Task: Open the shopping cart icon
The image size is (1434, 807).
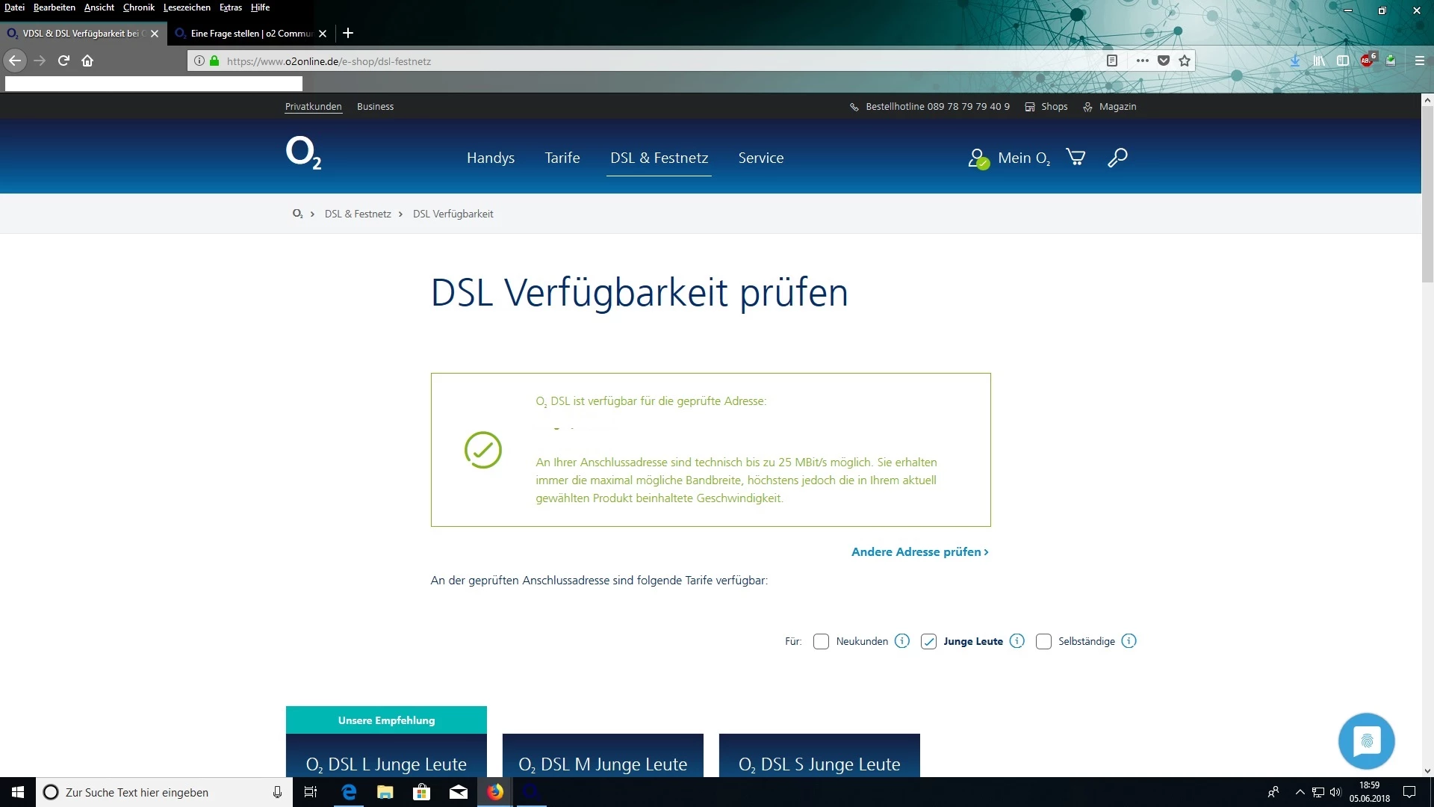Action: coord(1075,158)
